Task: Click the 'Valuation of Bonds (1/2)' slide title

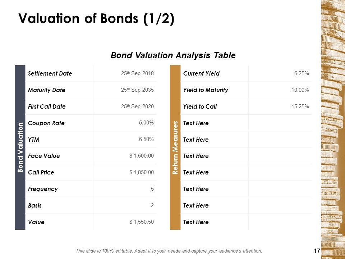Action: pos(96,19)
